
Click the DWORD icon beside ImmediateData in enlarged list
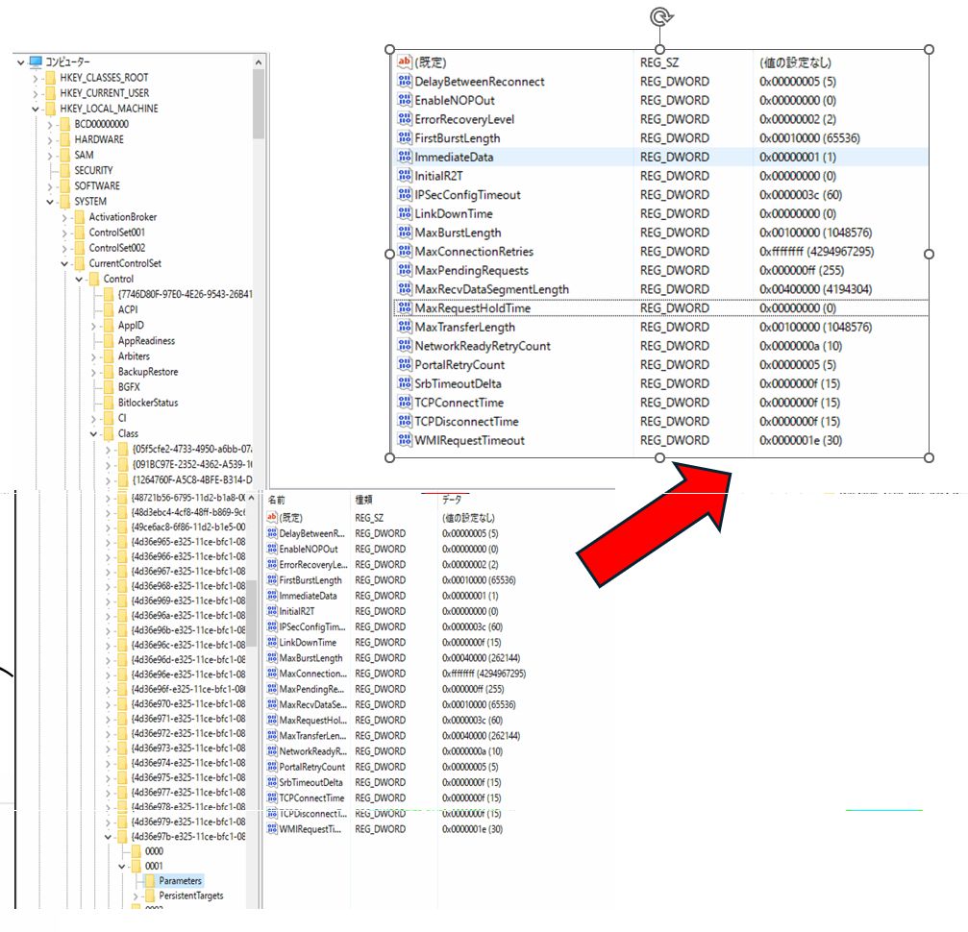tap(404, 157)
